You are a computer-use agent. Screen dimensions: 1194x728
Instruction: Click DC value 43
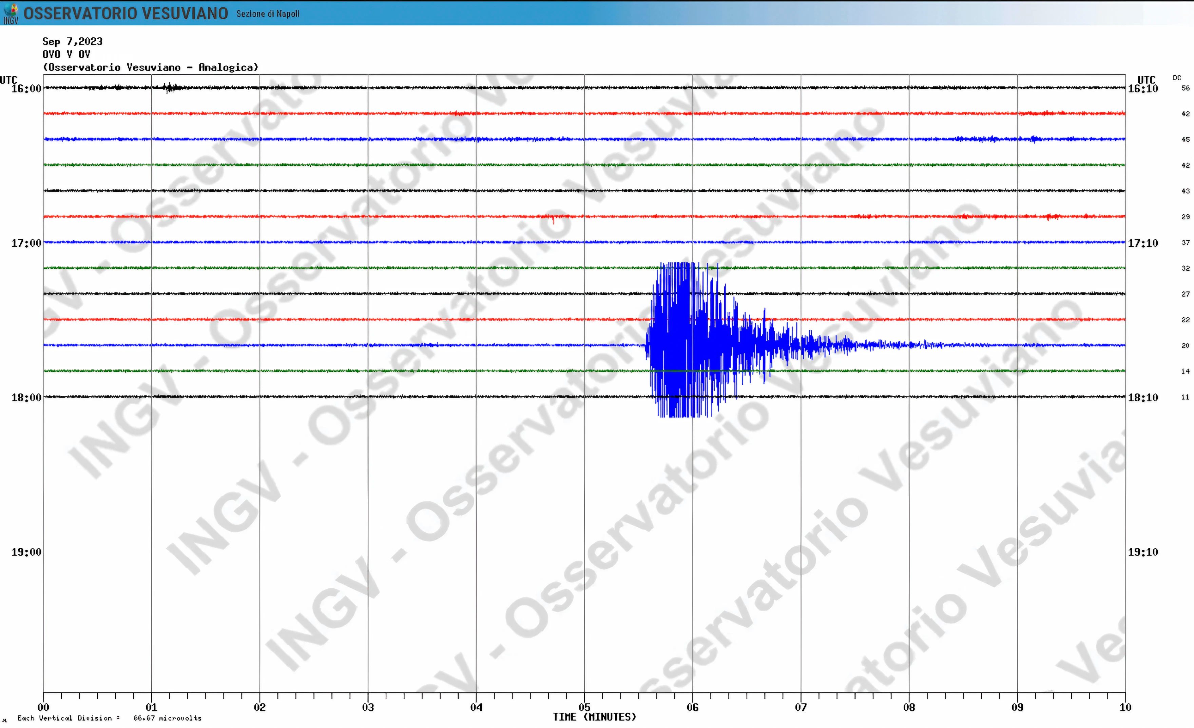[1185, 191]
